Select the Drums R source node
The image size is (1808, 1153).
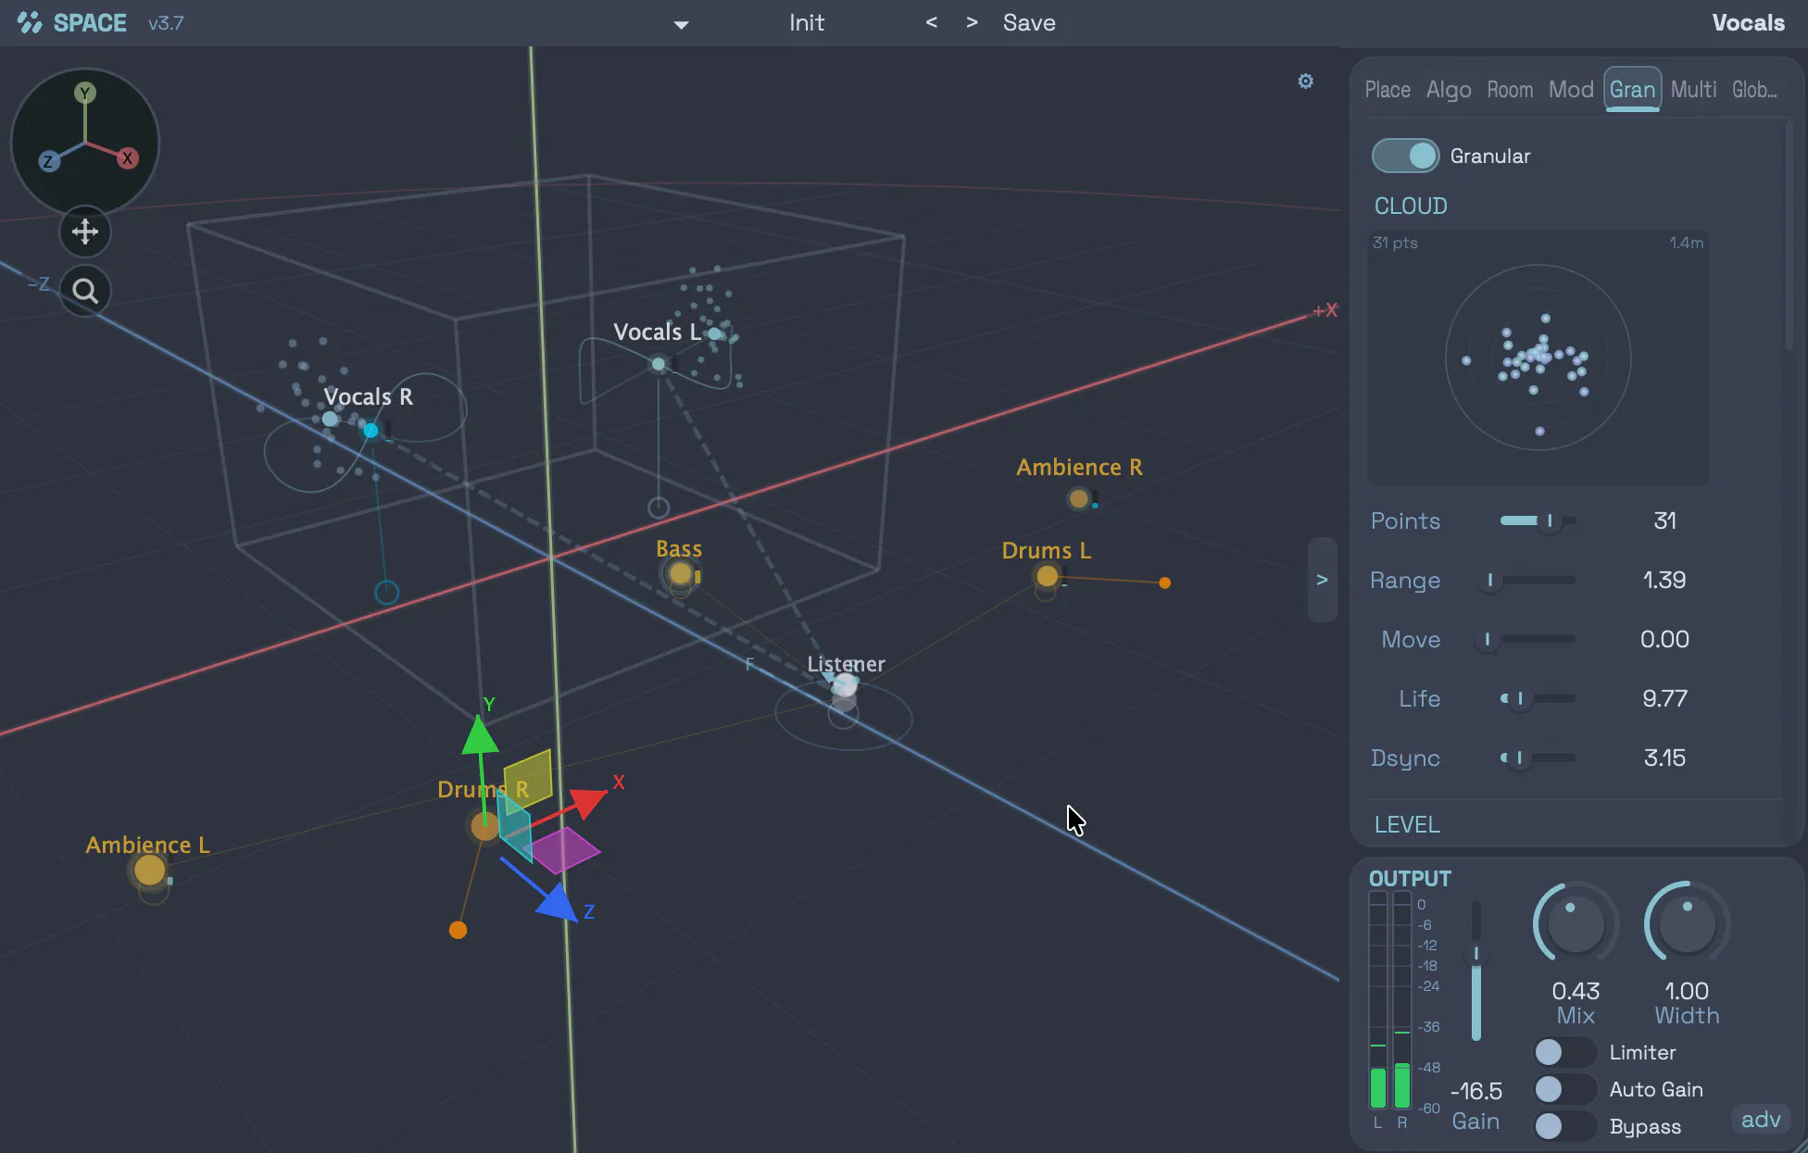coord(484,826)
